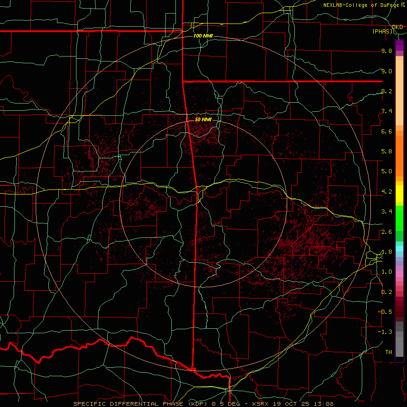
Task: Click the 9.0 scale value
Action: click(387, 71)
